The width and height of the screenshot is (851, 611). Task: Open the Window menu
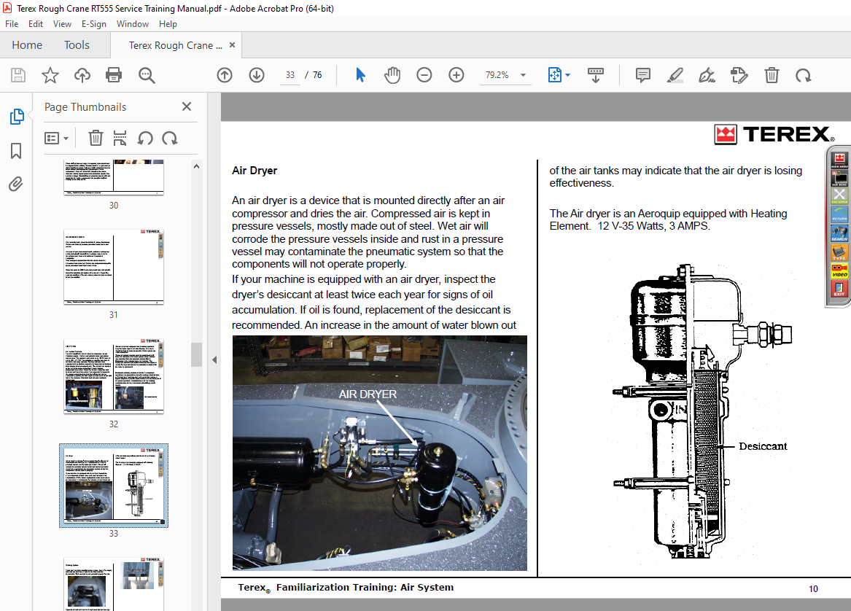(133, 24)
